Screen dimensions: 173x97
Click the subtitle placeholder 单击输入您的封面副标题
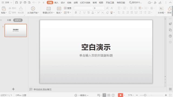(x=96, y=56)
